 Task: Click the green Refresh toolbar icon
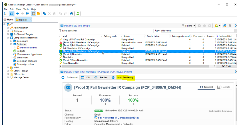[x=78, y=13]
